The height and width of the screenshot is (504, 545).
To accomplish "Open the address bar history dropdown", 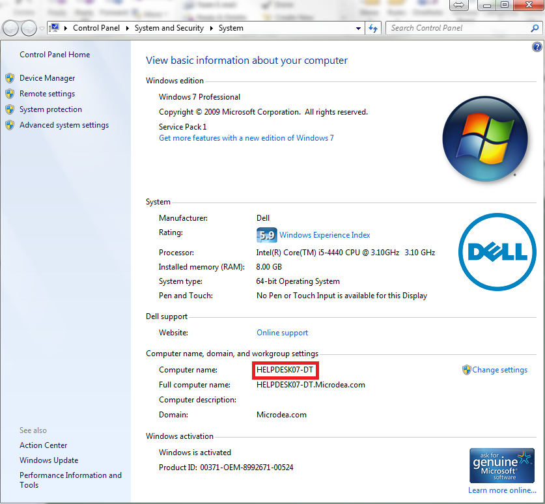I will pos(358,29).
